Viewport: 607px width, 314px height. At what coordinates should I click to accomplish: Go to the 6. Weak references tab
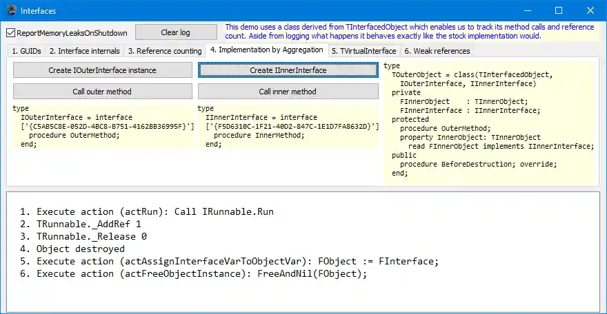coord(437,51)
